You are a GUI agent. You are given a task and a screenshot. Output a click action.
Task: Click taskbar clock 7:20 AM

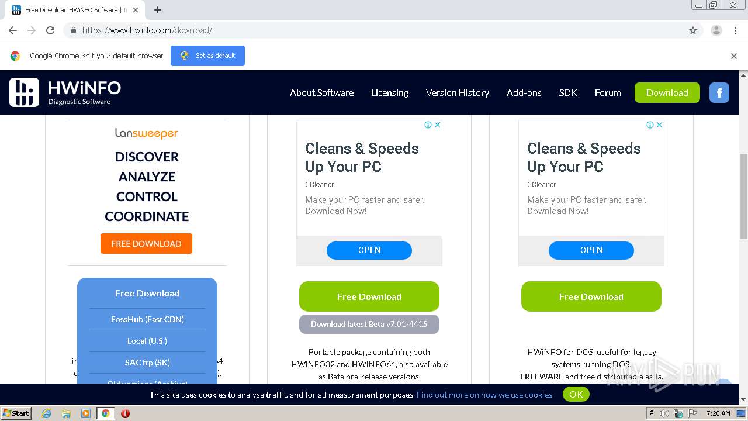pyautogui.click(x=718, y=413)
